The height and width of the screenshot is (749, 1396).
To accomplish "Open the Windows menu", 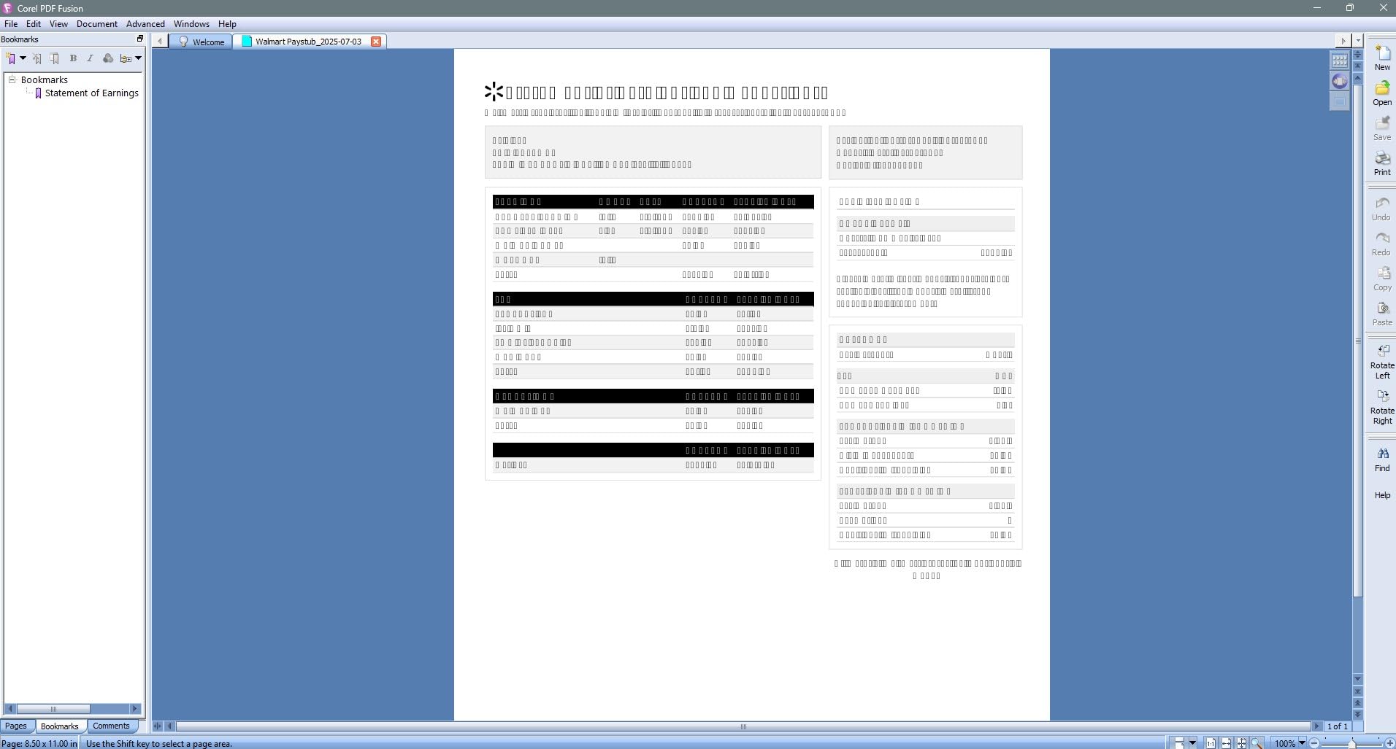I will click(x=191, y=24).
